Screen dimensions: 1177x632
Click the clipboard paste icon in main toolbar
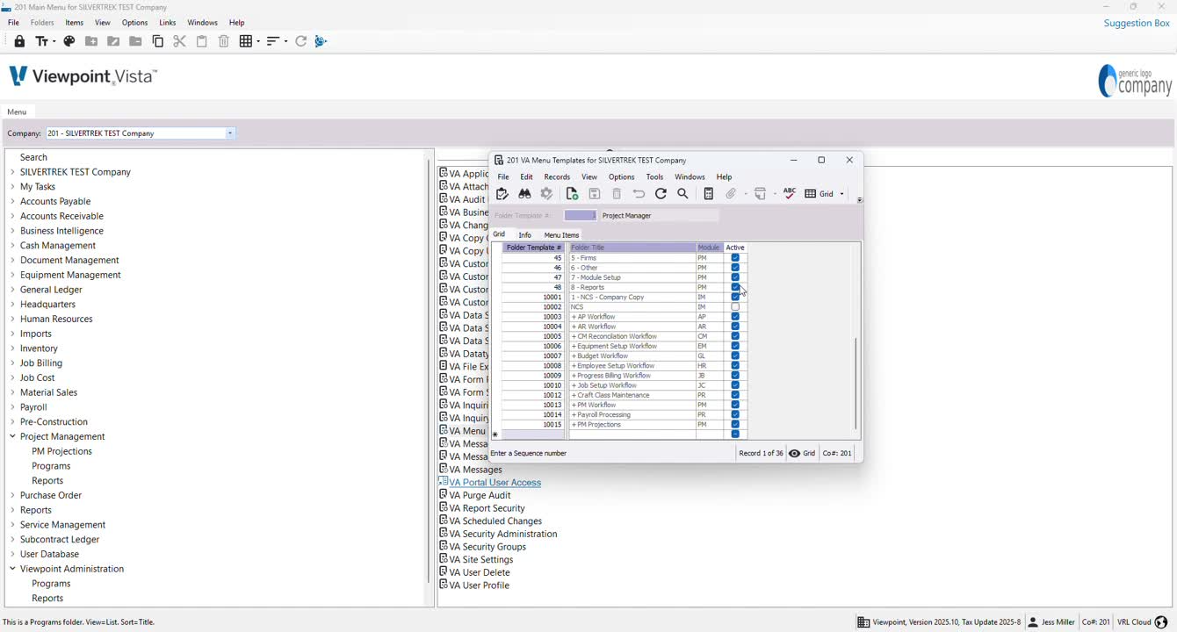tap(201, 41)
